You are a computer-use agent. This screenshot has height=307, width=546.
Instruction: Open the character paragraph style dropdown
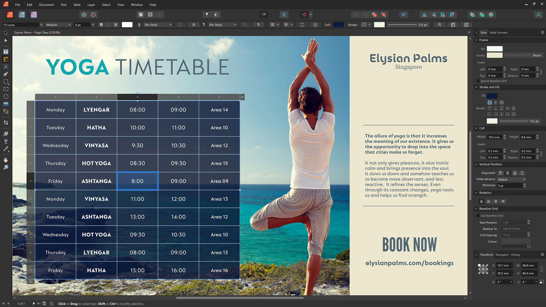[158, 24]
